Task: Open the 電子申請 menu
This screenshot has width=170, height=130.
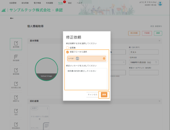Action: [37, 3]
